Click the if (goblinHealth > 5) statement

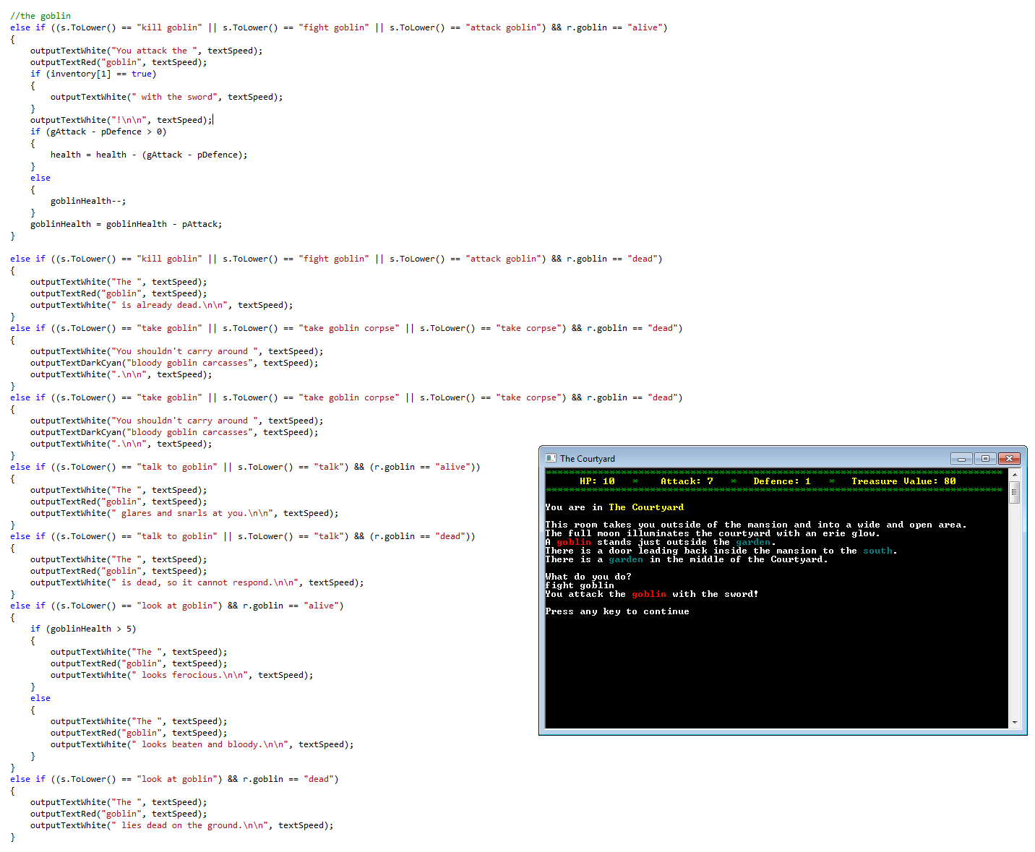[83, 629]
